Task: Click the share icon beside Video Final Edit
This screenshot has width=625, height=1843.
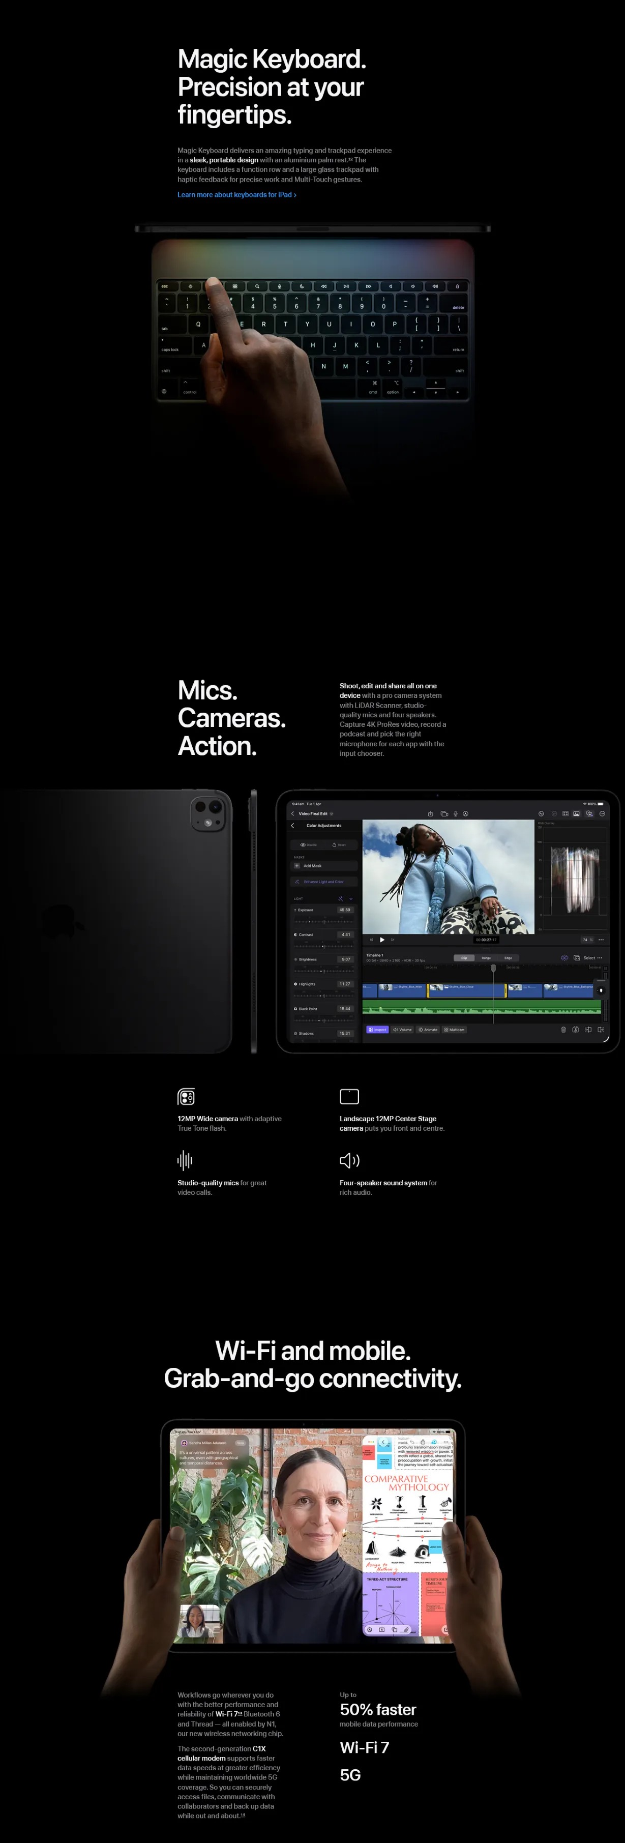Action: coord(431,813)
